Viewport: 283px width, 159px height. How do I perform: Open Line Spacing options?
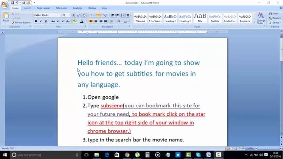click(x=111, y=21)
